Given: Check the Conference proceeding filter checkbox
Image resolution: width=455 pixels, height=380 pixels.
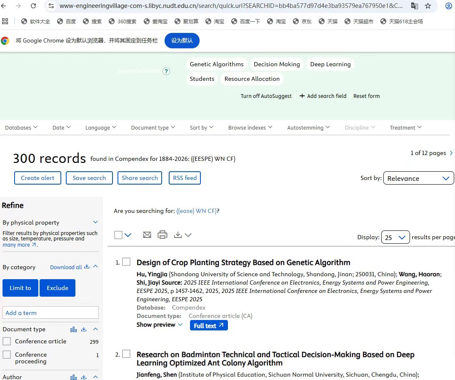Looking at the screenshot, I should click(7, 355).
